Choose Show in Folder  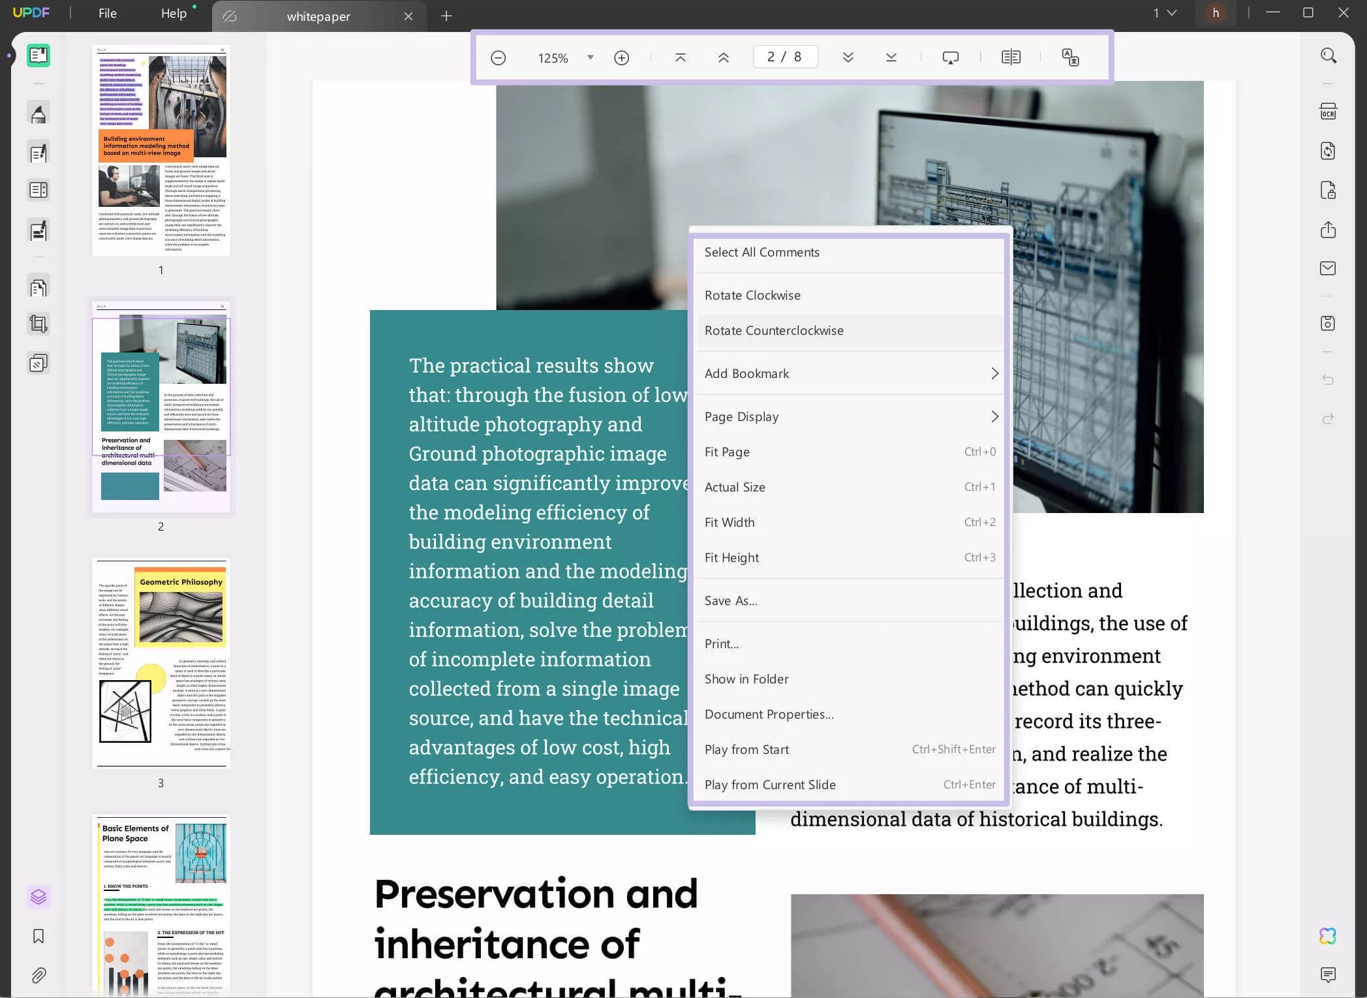click(850, 679)
